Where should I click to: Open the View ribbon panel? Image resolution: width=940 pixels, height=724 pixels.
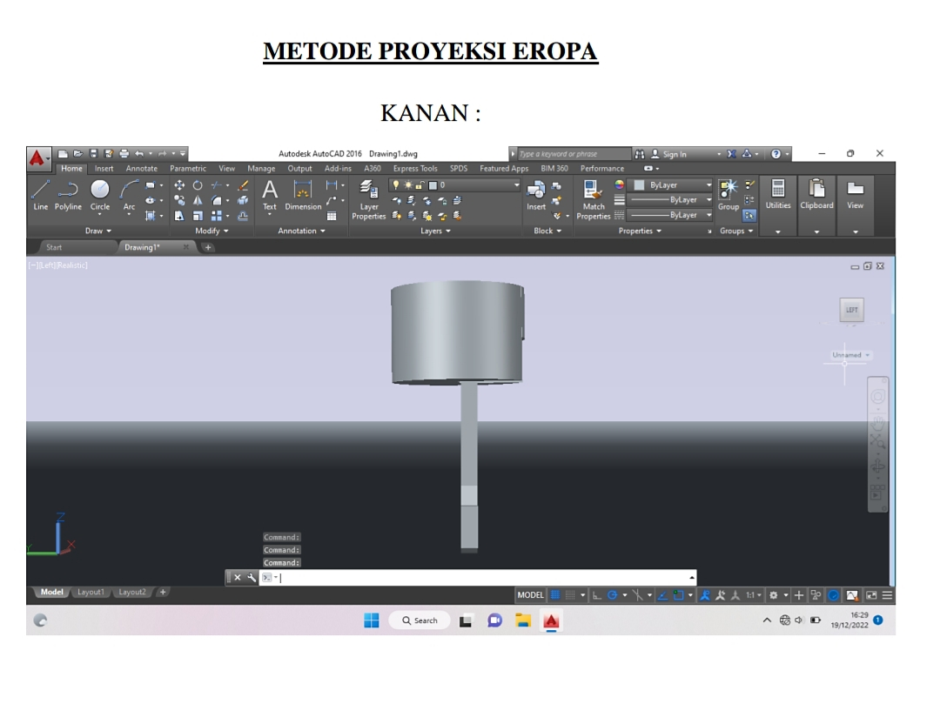tap(855, 205)
